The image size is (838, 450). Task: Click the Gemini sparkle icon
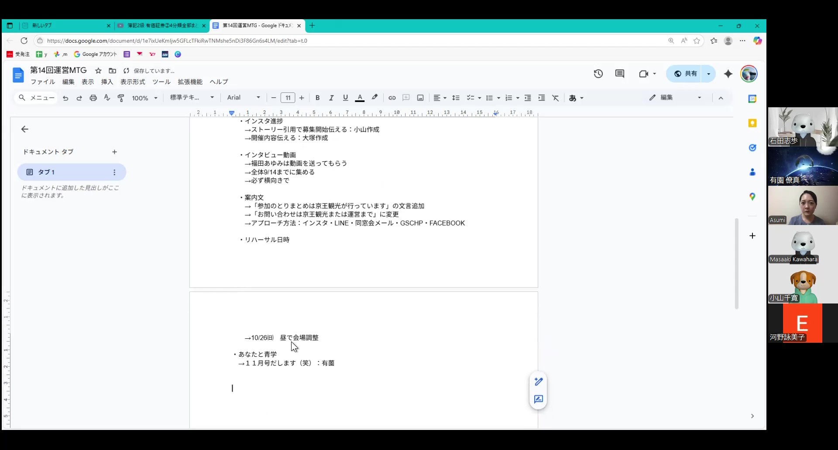[x=728, y=74]
